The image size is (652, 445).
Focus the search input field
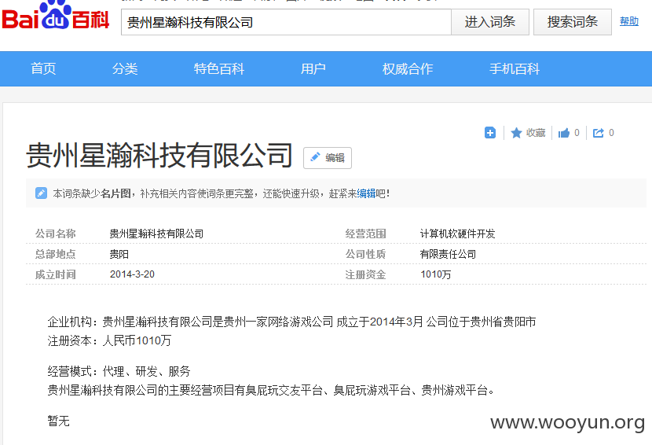(286, 22)
